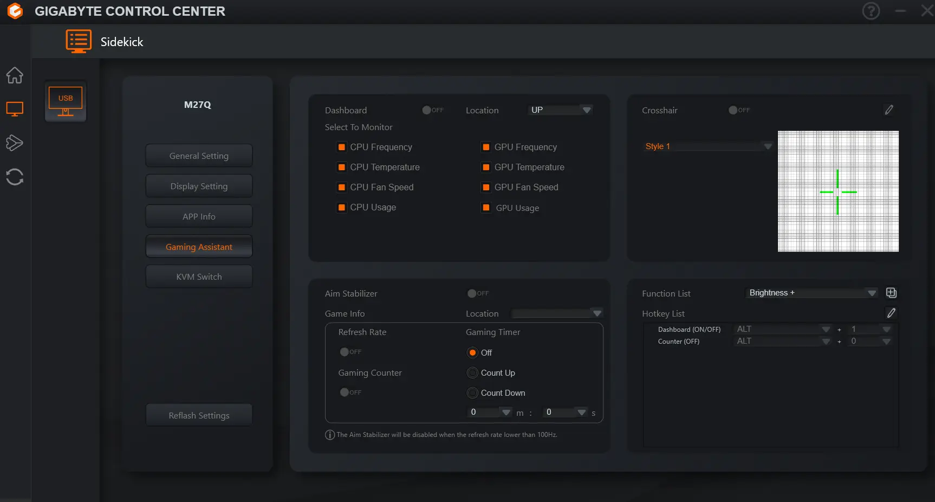Open the Crosshair Style 1 dropdown

point(707,146)
